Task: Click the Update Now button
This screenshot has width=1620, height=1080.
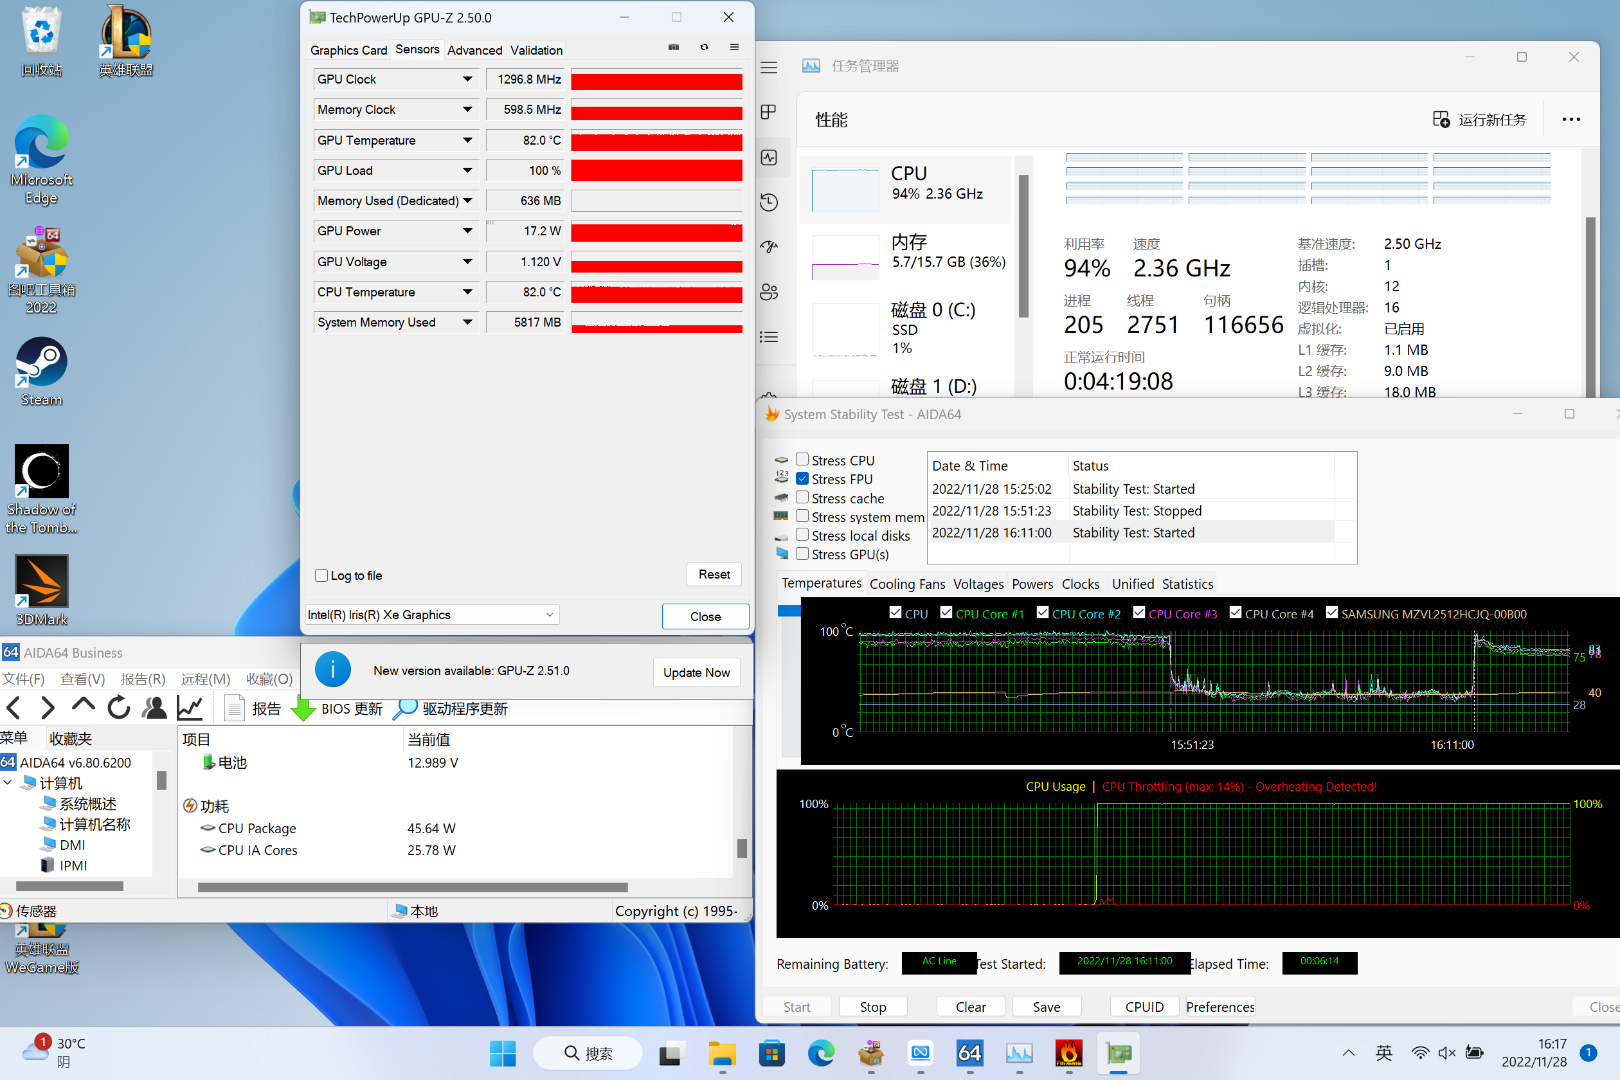Action: [696, 672]
